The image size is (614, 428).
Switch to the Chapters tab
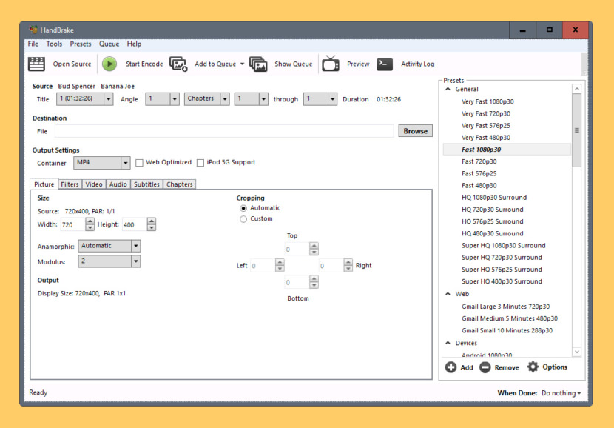(x=180, y=184)
